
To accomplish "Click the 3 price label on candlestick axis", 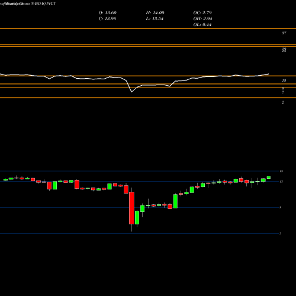I will [x=280, y=233].
